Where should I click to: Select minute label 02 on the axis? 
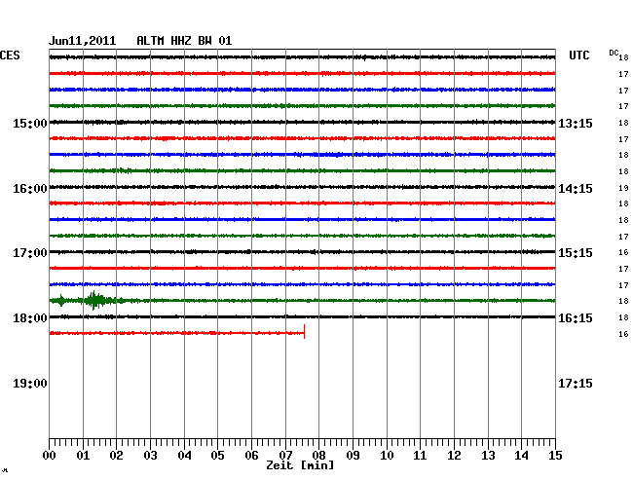[x=116, y=456]
